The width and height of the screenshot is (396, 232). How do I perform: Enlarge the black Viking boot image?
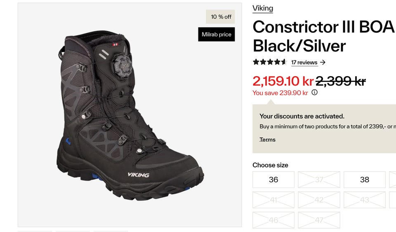coord(130,119)
